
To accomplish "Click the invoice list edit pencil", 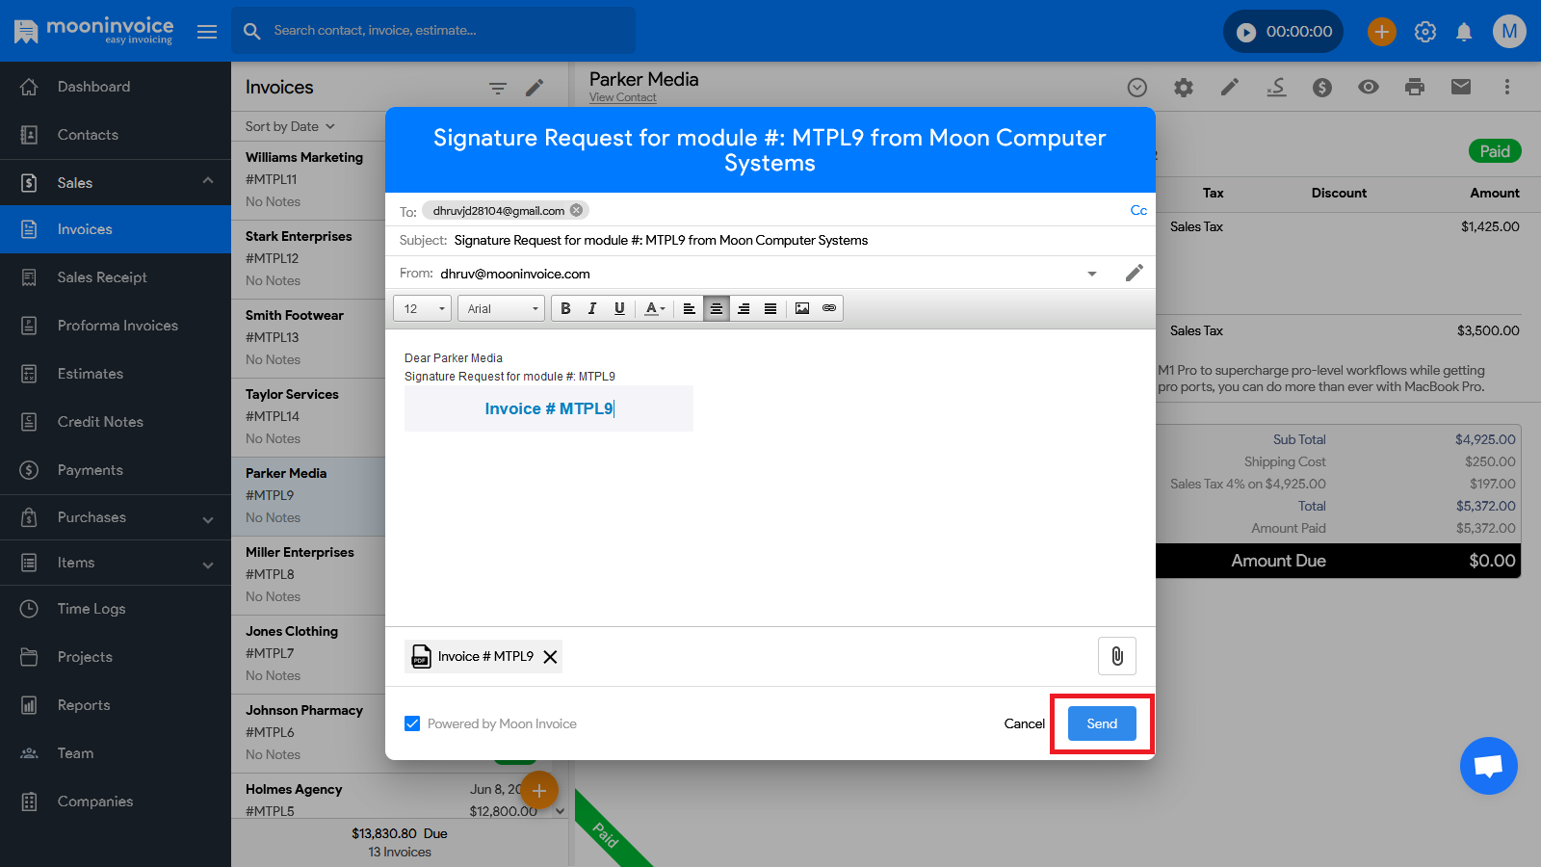I will pos(535,88).
